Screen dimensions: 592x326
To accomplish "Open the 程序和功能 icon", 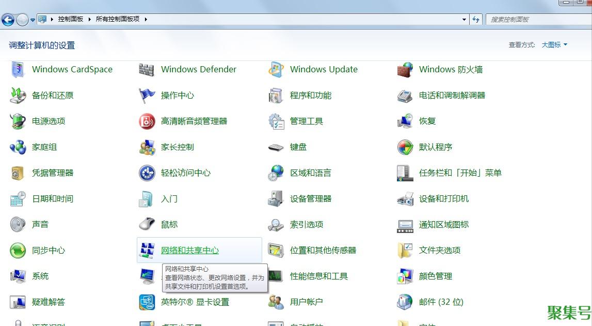I will point(276,95).
